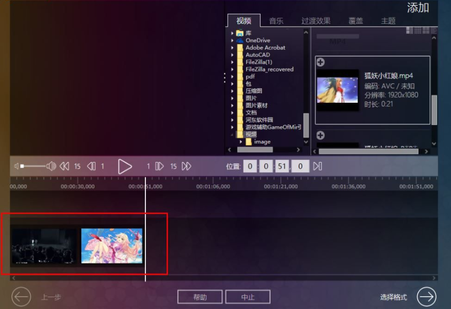Select the 包 folder
This screenshot has height=309, width=451.
(x=249, y=84)
